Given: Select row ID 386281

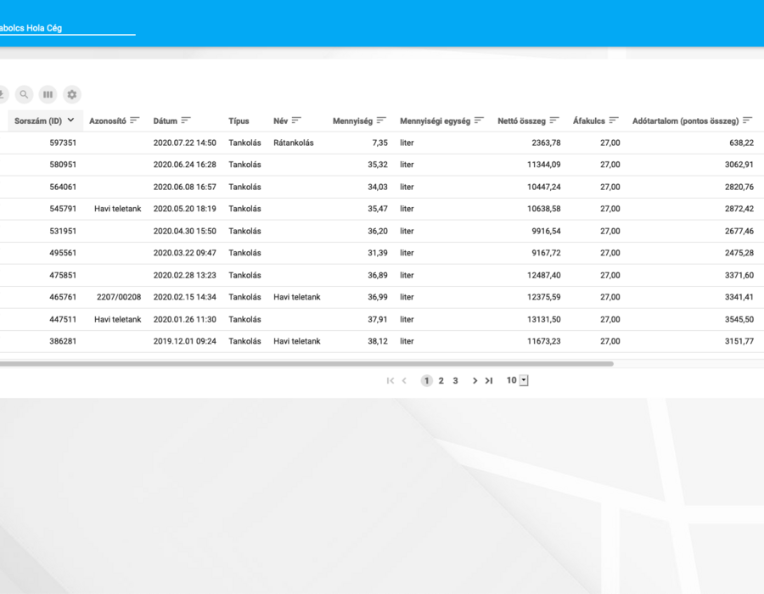Looking at the screenshot, I should point(63,341).
